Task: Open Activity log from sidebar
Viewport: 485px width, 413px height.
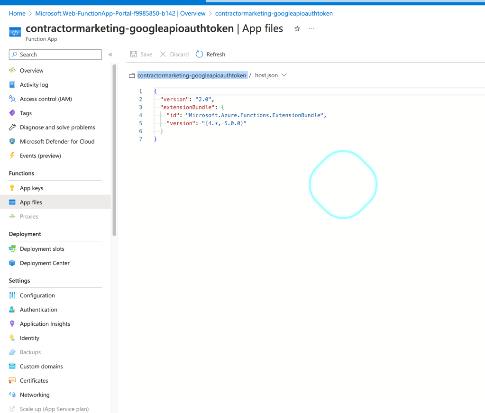Action: (34, 85)
